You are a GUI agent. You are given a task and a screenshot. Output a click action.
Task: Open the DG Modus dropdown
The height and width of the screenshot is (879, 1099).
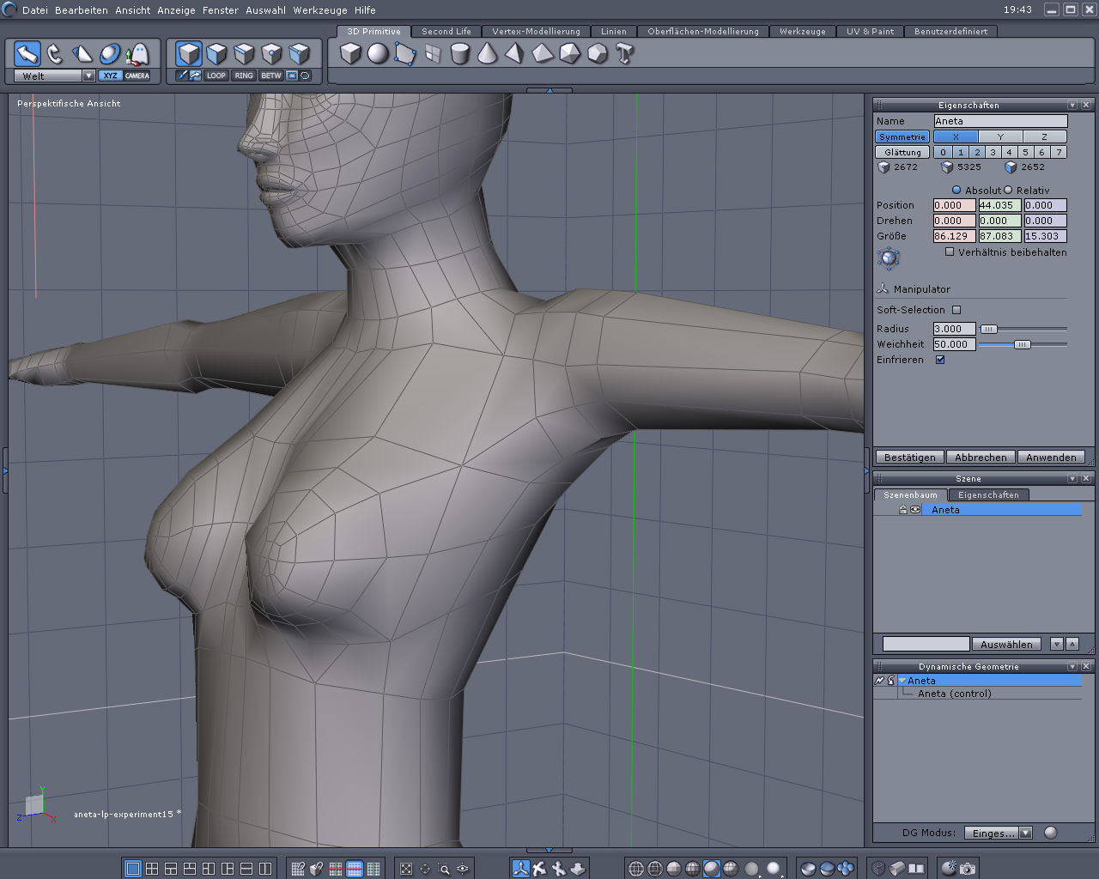tap(1025, 833)
